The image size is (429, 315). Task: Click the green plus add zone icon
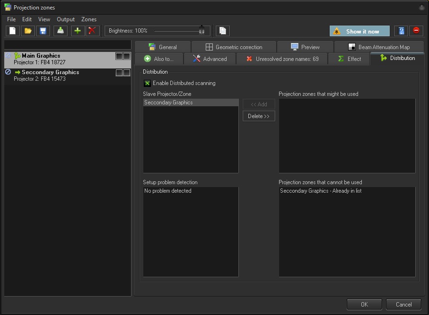[78, 31]
